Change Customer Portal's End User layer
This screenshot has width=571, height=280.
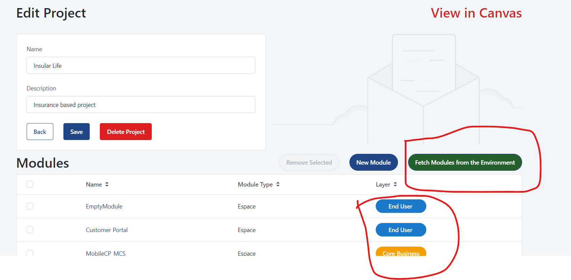tap(401, 230)
